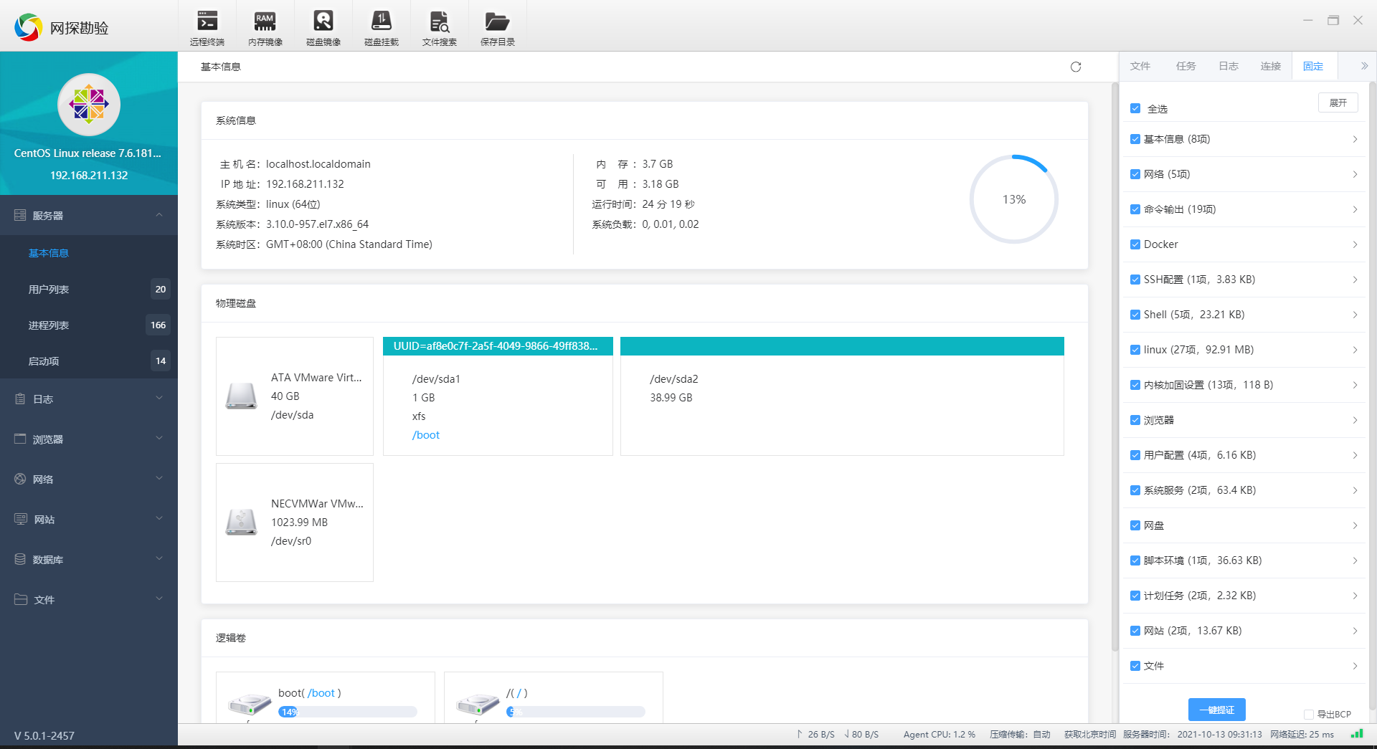The width and height of the screenshot is (1377, 749).
Task: Click the root volume usage bar
Action: click(576, 712)
